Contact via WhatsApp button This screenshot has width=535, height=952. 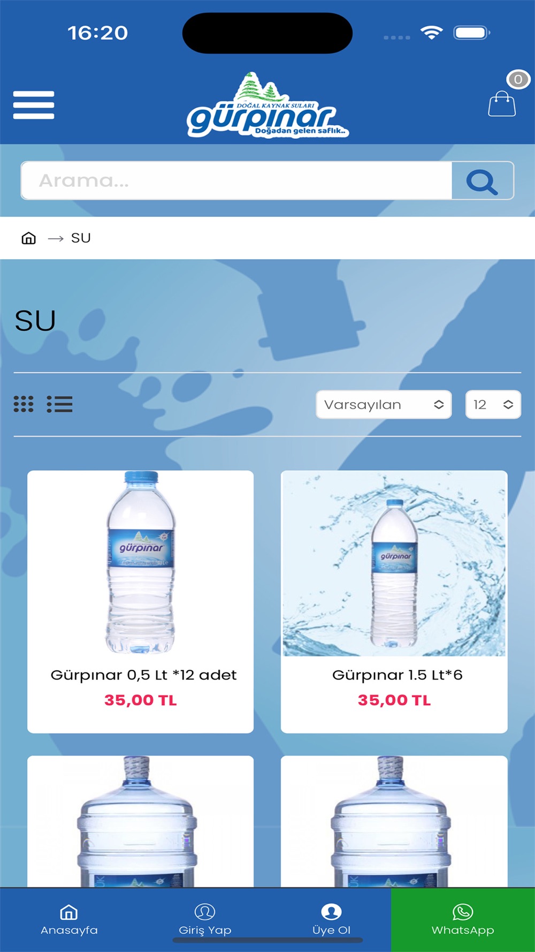click(463, 919)
